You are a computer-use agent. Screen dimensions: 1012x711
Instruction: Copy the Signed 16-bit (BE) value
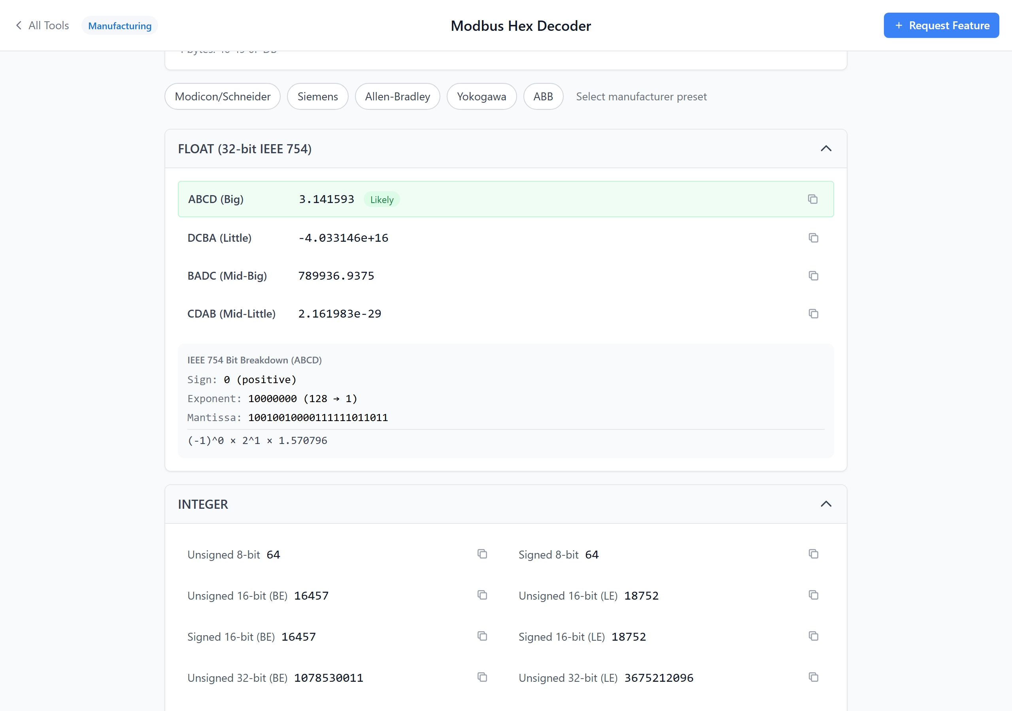pyautogui.click(x=482, y=636)
